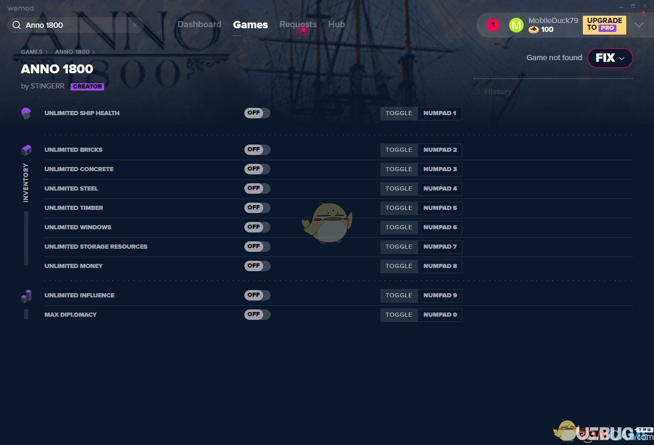Enable Unlimited Steel cheat switch

[x=257, y=188]
